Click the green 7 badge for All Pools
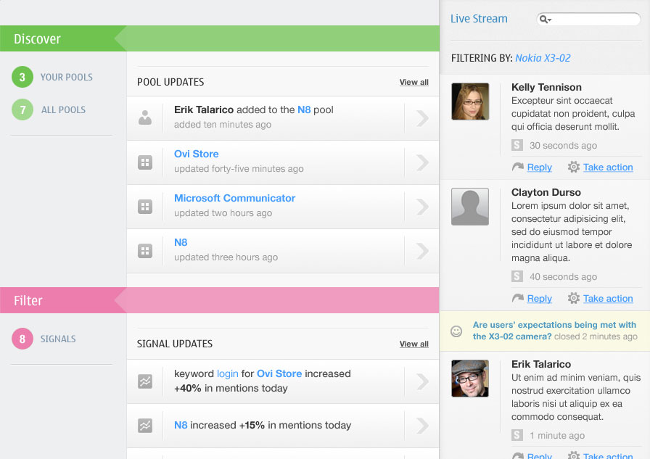Screen dimensions: 650x459 tap(22, 109)
